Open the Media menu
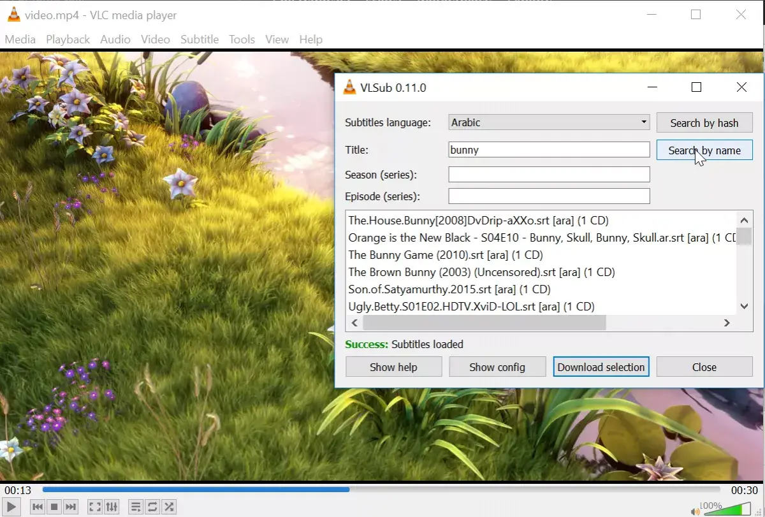Viewport: 765px width, 517px height. point(20,40)
